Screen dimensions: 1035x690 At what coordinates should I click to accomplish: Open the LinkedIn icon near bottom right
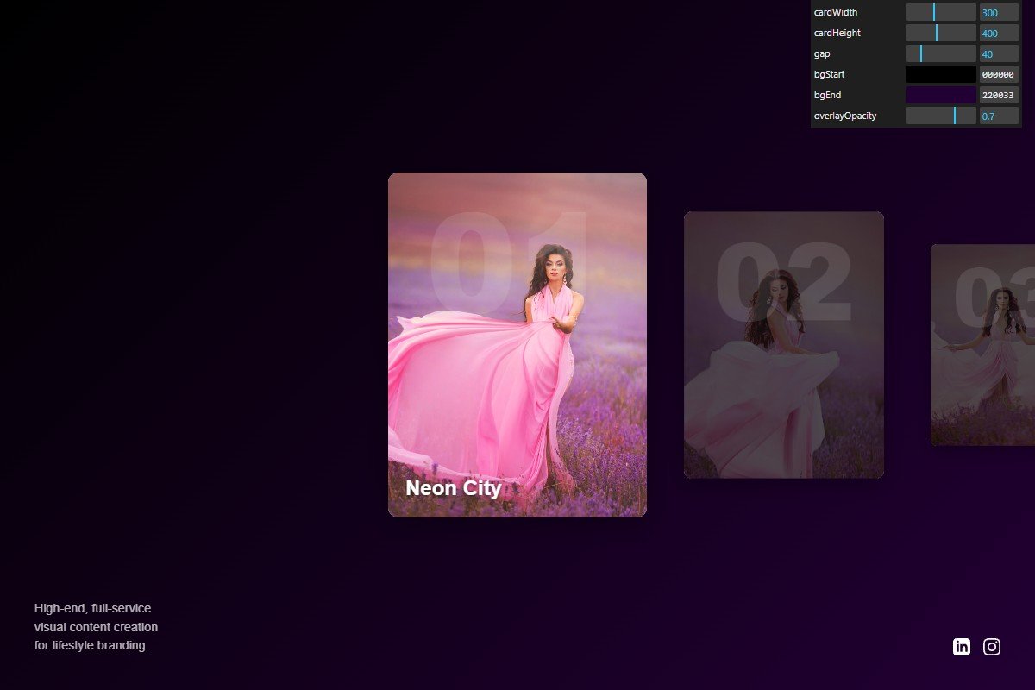tap(960, 646)
